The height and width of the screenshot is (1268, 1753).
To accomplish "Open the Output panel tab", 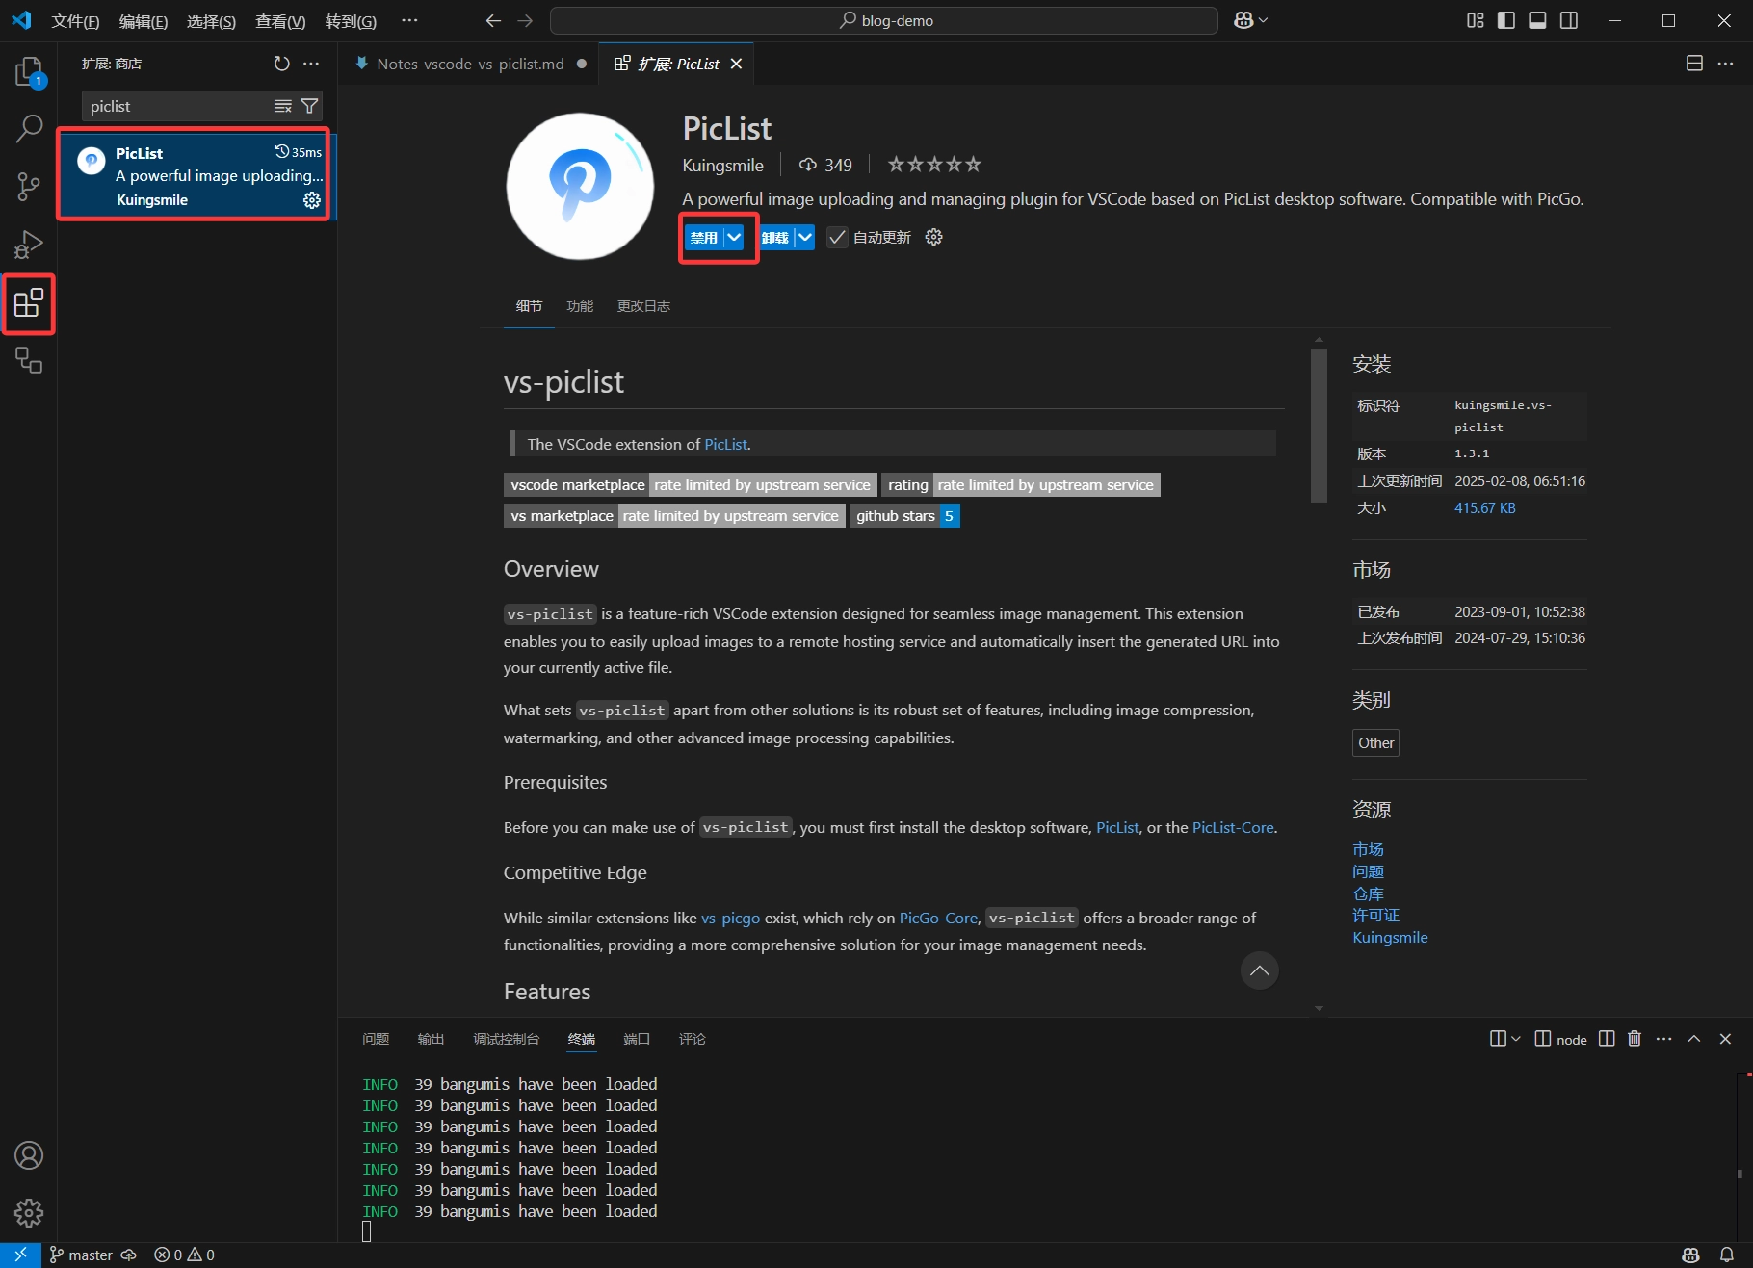I will tap(431, 1039).
